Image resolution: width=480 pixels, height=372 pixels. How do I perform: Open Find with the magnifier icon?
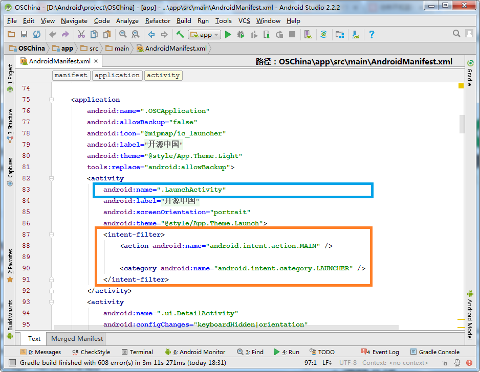tap(123, 35)
